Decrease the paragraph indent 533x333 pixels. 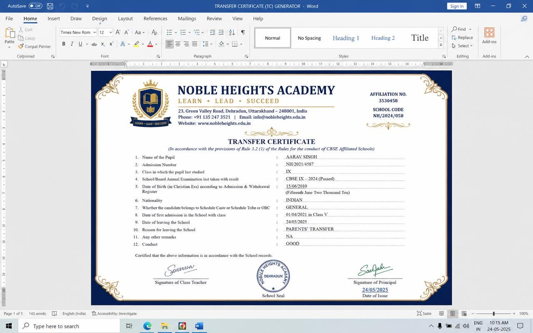212,32
